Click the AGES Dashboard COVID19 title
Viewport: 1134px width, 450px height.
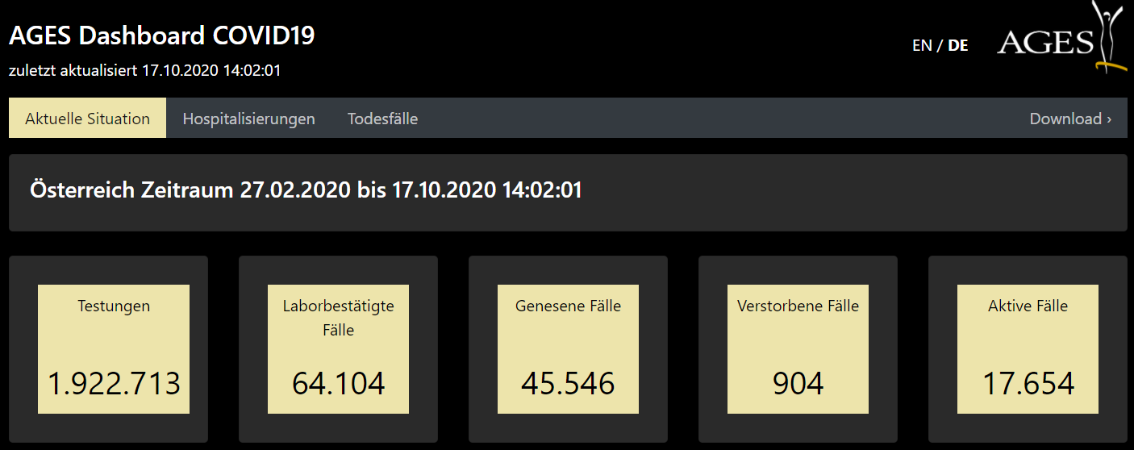click(x=162, y=35)
